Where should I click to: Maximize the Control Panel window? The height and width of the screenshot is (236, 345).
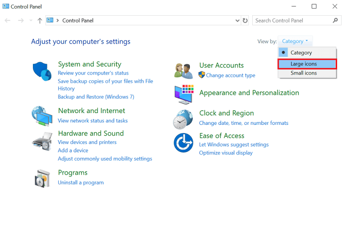pyautogui.click(x=314, y=6)
